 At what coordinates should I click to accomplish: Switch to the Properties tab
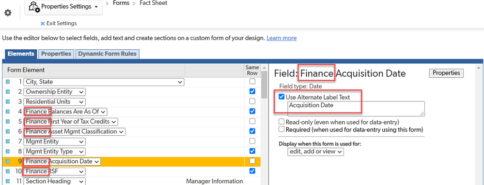coord(56,54)
